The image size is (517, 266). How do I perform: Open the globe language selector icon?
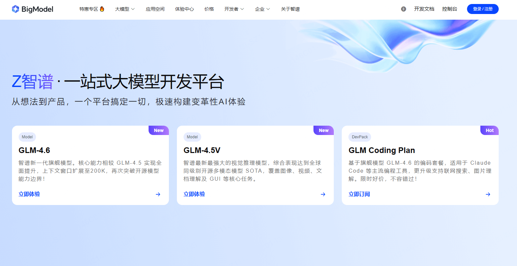click(403, 9)
